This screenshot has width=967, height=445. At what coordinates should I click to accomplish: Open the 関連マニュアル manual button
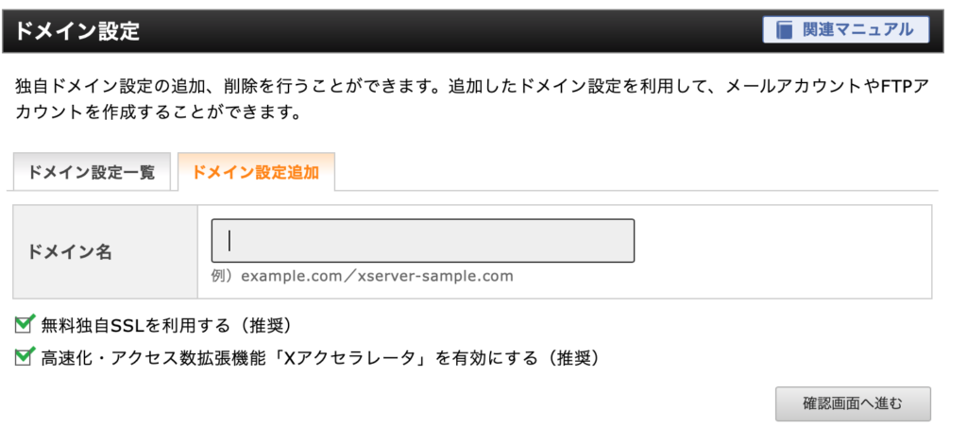coord(845,29)
